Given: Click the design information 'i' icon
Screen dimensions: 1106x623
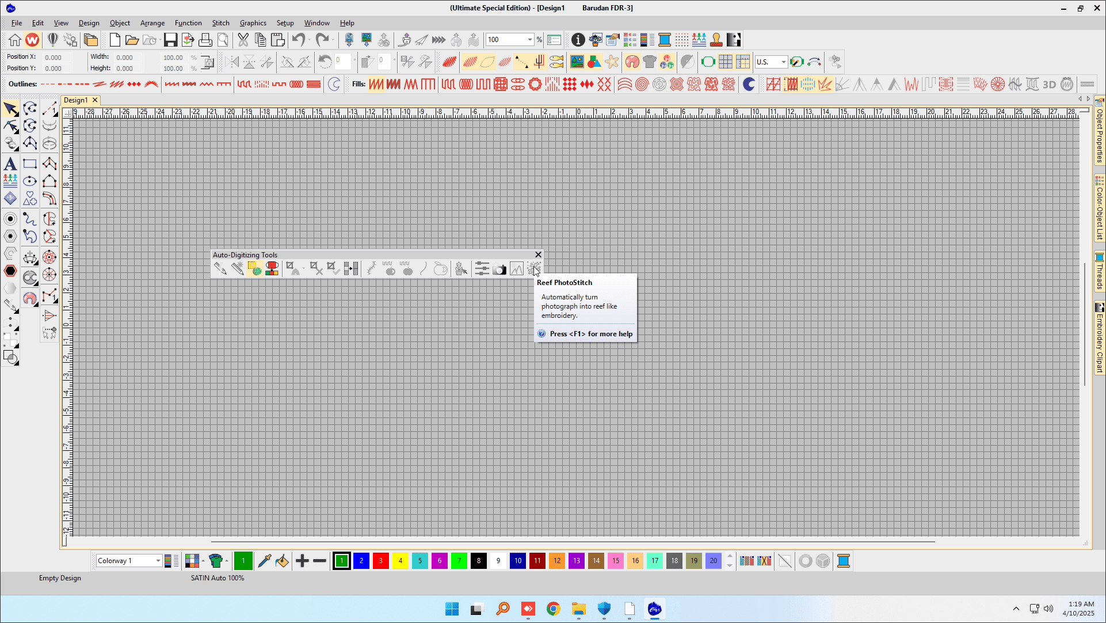Looking at the screenshot, I should pyautogui.click(x=578, y=40).
